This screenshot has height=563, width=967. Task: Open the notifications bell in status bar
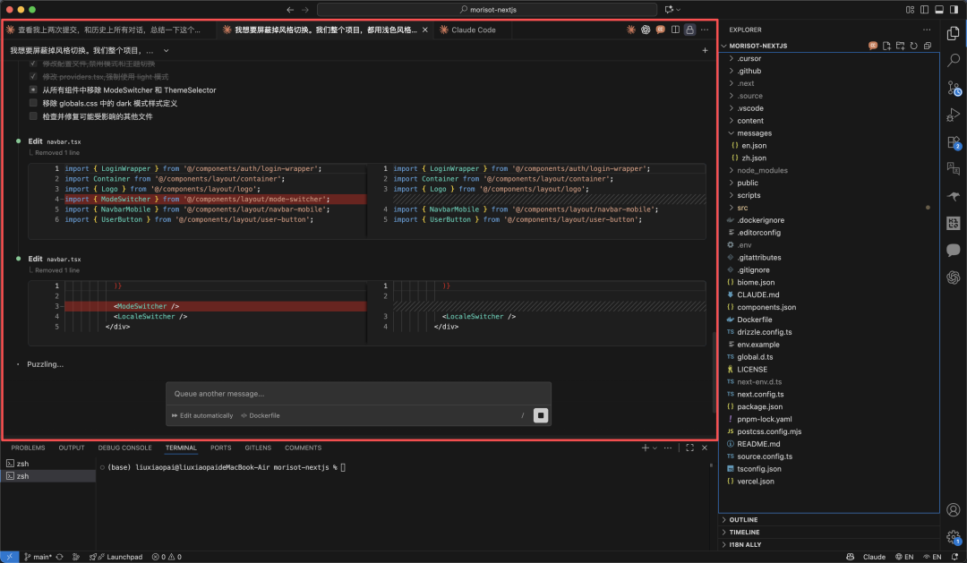[x=955, y=557]
